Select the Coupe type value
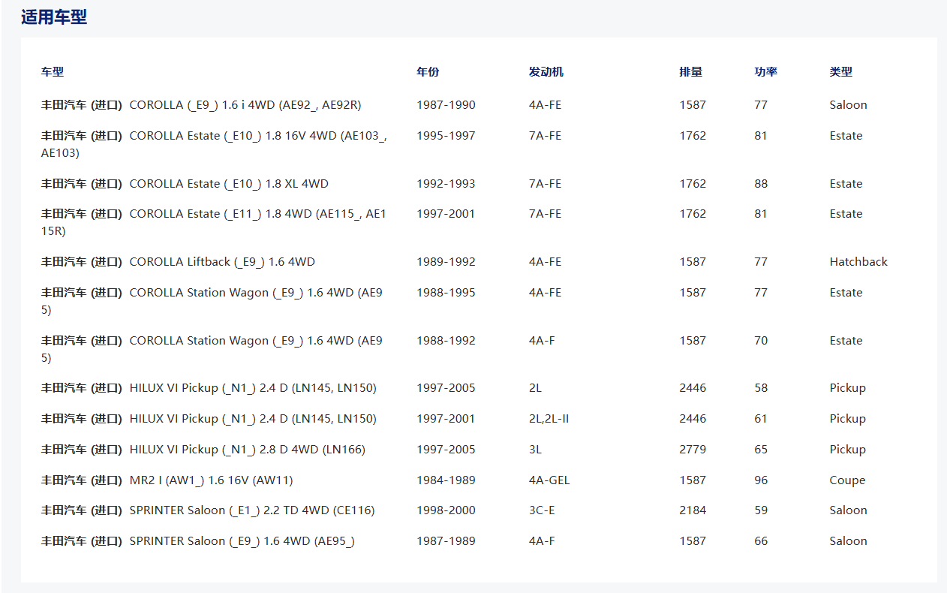Image resolution: width=947 pixels, height=593 pixels. [847, 480]
